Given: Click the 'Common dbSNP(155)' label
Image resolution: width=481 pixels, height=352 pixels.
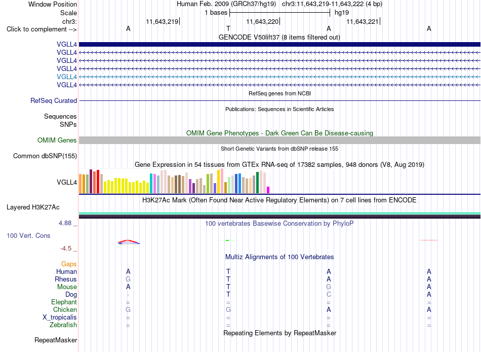Looking at the screenshot, I should 45,156.
